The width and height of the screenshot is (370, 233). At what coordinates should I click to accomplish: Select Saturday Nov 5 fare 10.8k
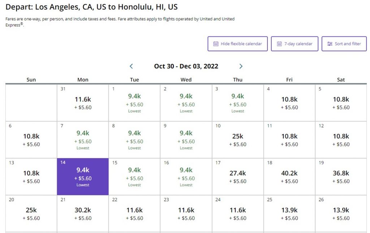pos(341,103)
